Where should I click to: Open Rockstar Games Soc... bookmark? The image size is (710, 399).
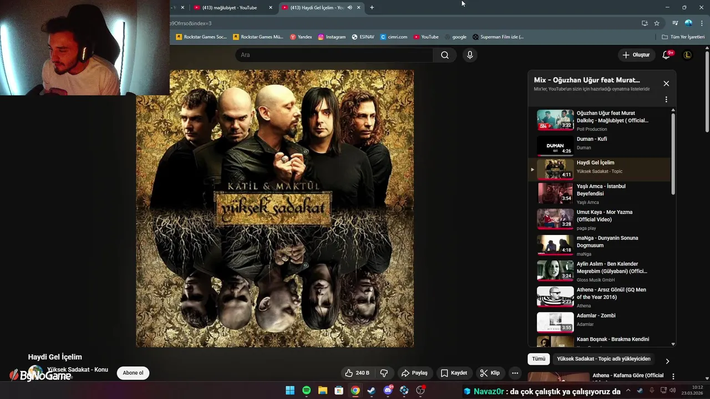201,37
